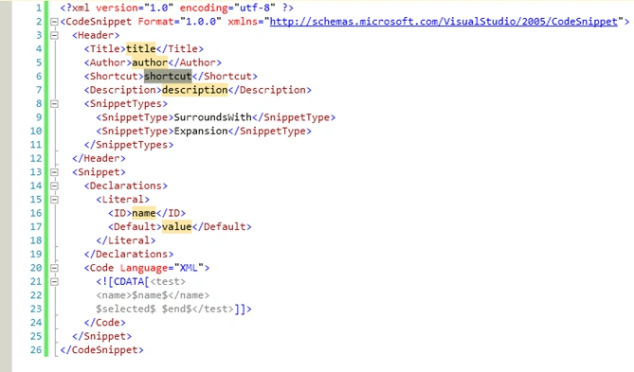Click the highlighted 'author' placeholder
634x372 pixels.
(x=150, y=62)
